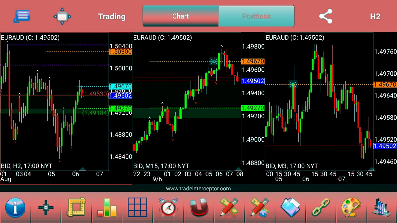
Task: Open the chart analysis icon at far right
Action: coord(381,207)
